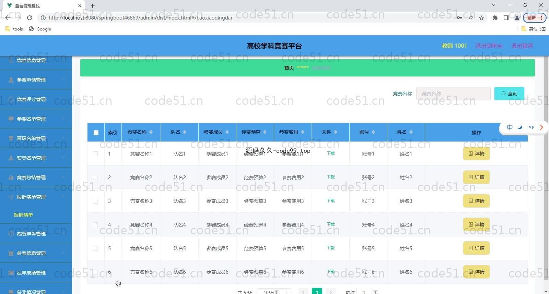Check the row checkbox for 竞赛名称1
The image size is (549, 294).
(x=95, y=154)
